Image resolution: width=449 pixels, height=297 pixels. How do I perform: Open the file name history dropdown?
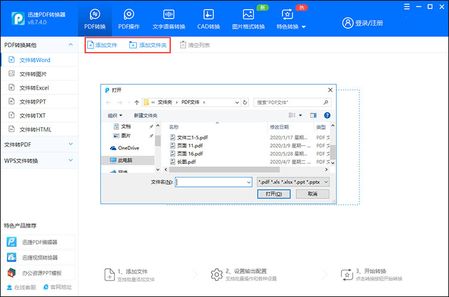pos(248,182)
